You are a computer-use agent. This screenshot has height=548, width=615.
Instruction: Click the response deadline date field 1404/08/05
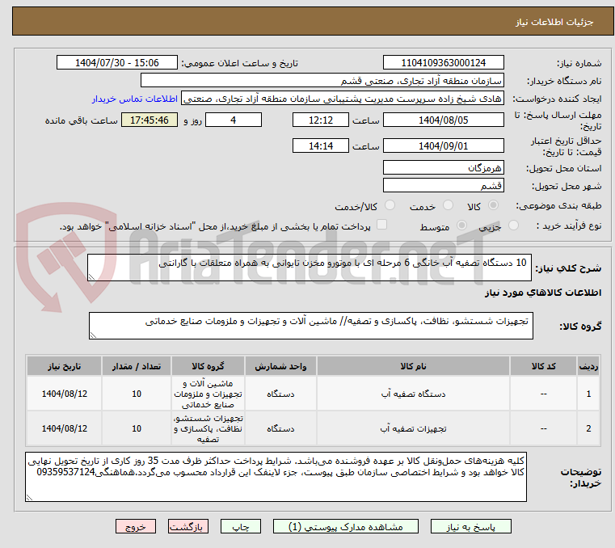click(443, 120)
